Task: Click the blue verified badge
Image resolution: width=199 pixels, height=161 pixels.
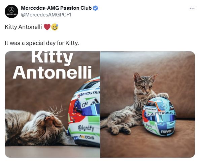Action: pos(95,8)
